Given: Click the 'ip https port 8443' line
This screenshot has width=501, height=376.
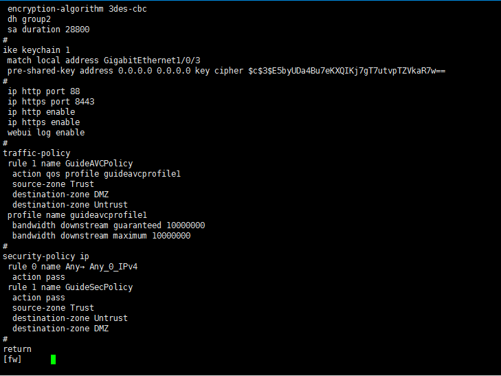Looking at the screenshot, I should point(51,102).
